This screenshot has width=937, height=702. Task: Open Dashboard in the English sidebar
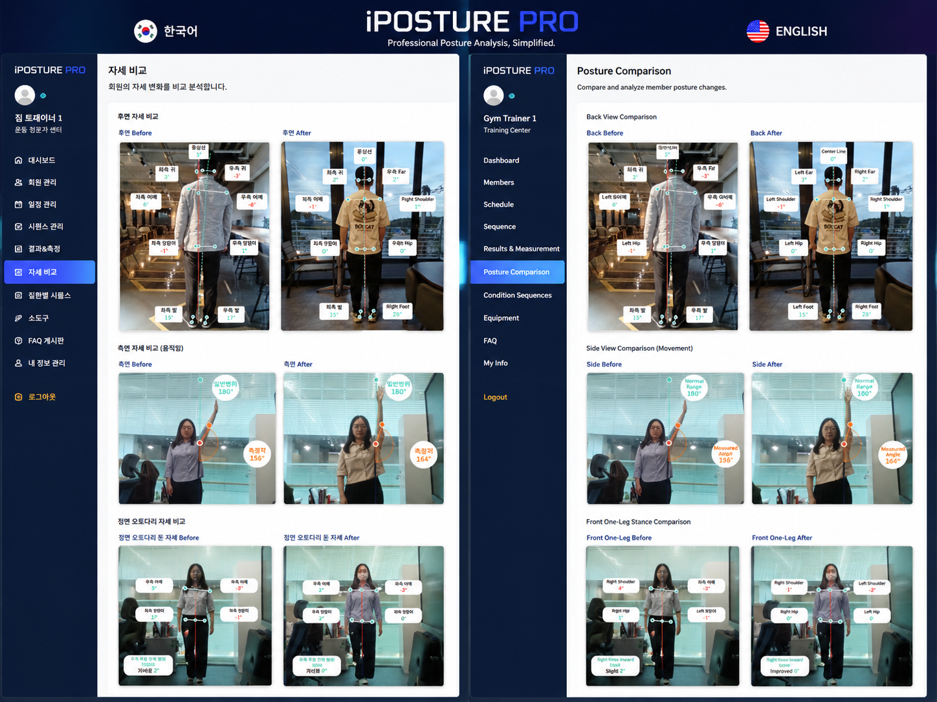(502, 160)
